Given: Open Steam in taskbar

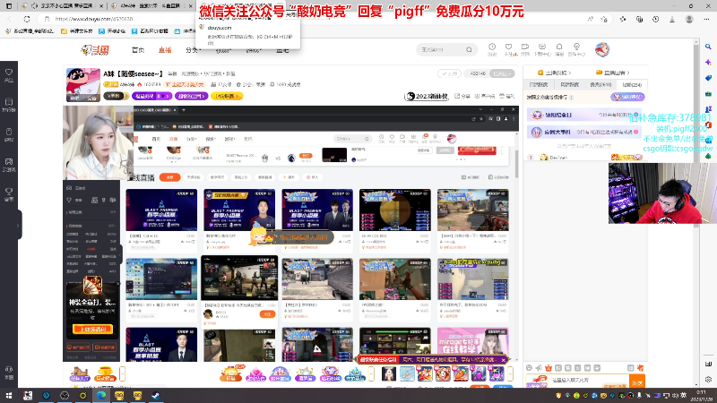Looking at the screenshot, I should (155, 395).
